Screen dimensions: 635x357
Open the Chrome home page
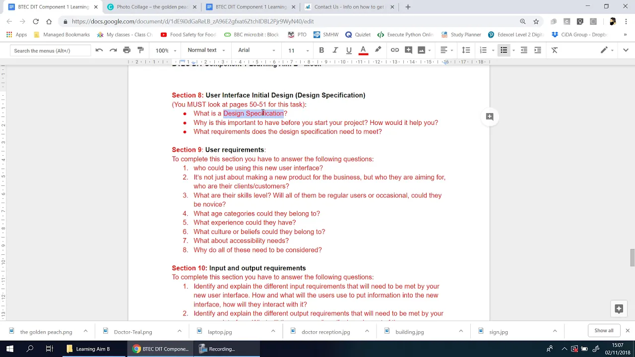pos(49,21)
